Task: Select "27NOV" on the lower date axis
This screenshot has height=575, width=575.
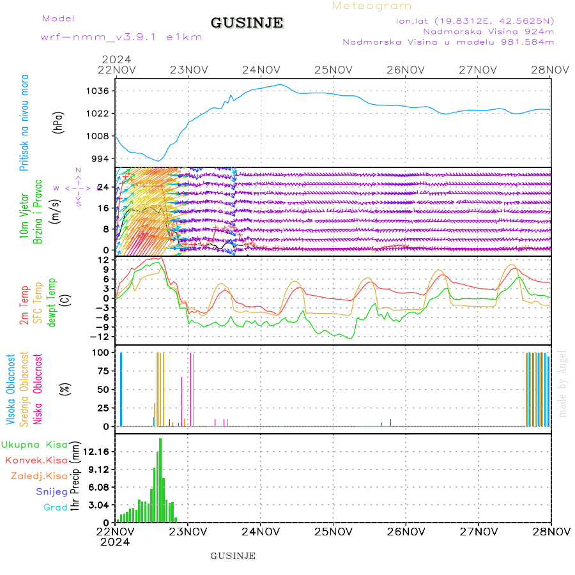Action: pyautogui.click(x=479, y=532)
